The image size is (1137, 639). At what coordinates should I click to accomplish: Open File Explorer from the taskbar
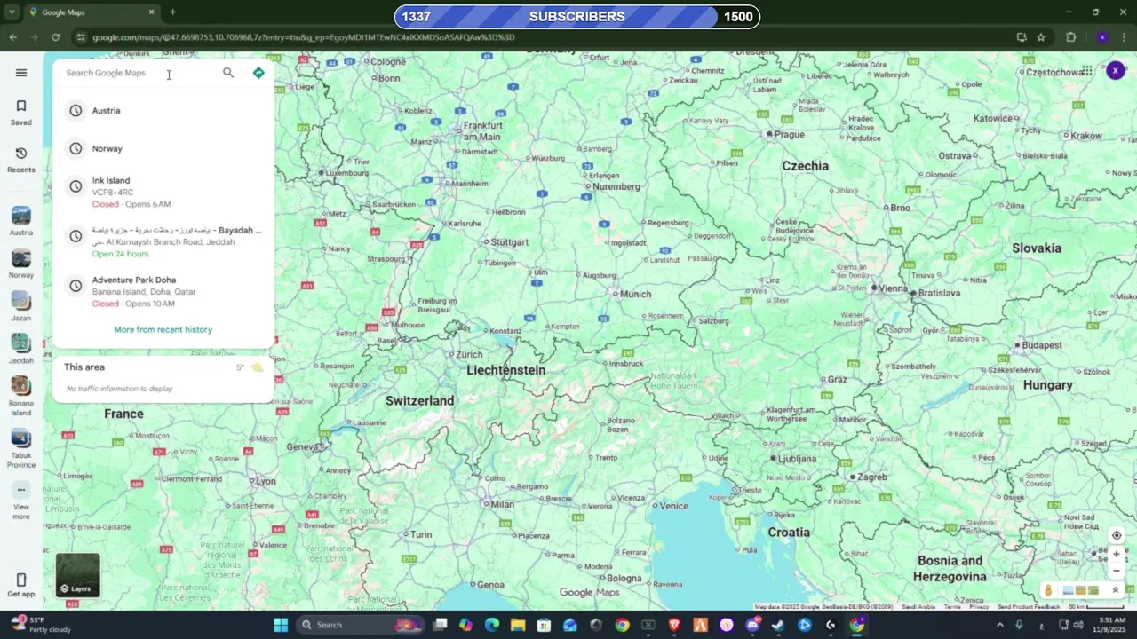click(x=518, y=625)
